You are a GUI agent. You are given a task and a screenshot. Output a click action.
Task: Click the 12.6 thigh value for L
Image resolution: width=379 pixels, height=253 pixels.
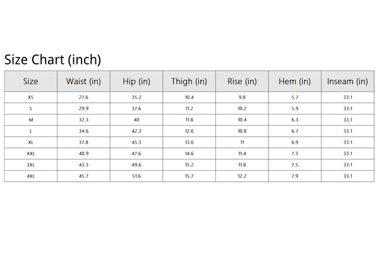189,131
